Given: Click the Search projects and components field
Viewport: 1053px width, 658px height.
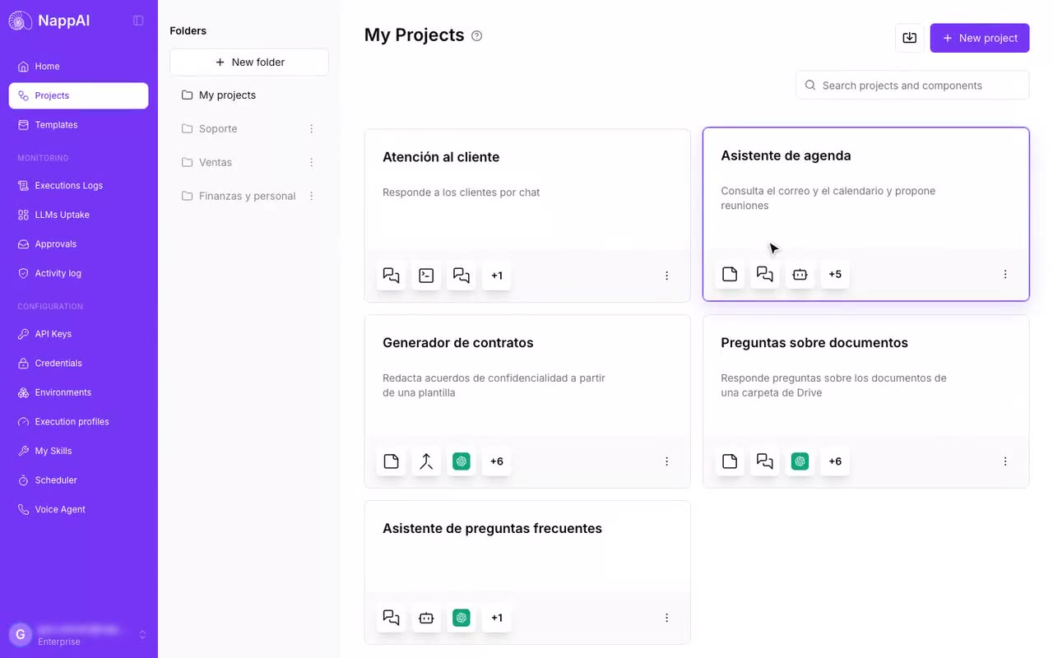Looking at the screenshot, I should 912,86.
